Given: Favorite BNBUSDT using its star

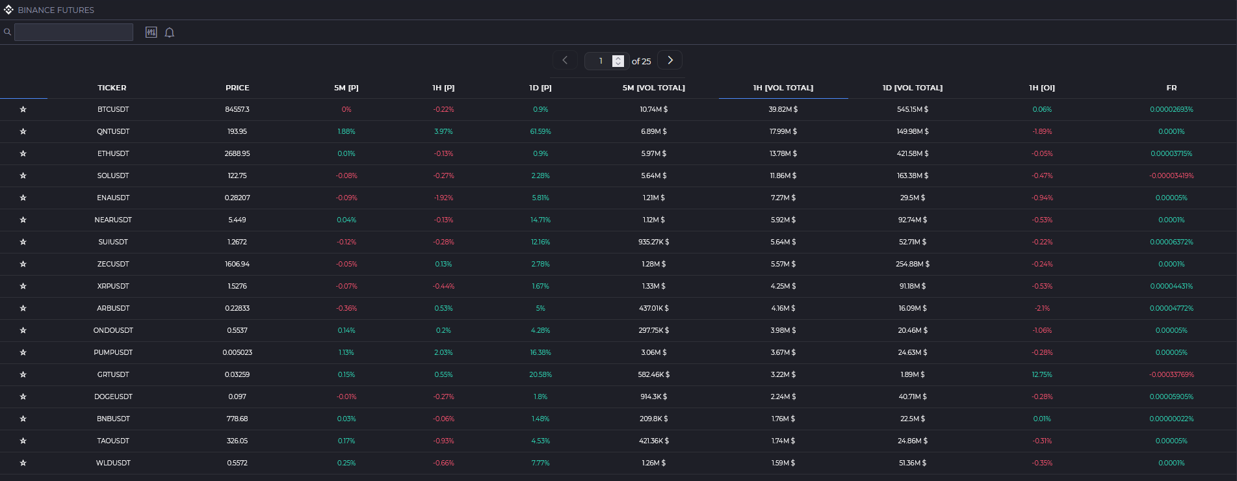Looking at the screenshot, I should (23, 419).
